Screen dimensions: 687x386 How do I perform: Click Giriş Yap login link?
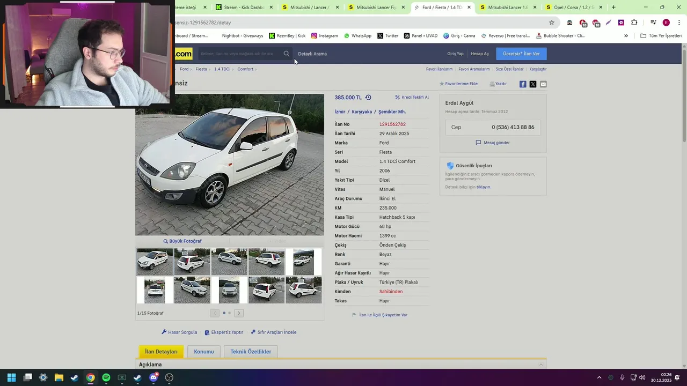(x=455, y=54)
